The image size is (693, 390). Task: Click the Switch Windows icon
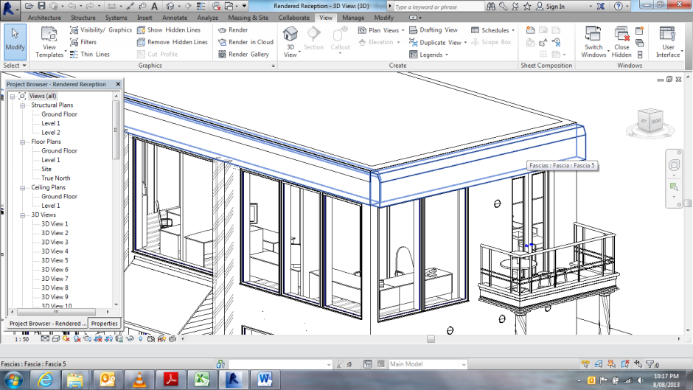click(x=593, y=41)
